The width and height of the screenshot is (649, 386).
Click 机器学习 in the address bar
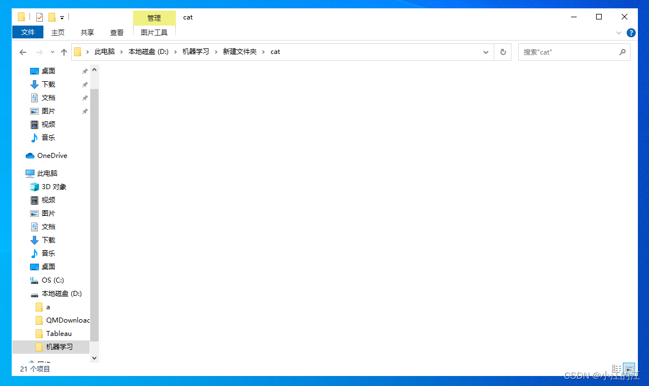195,52
